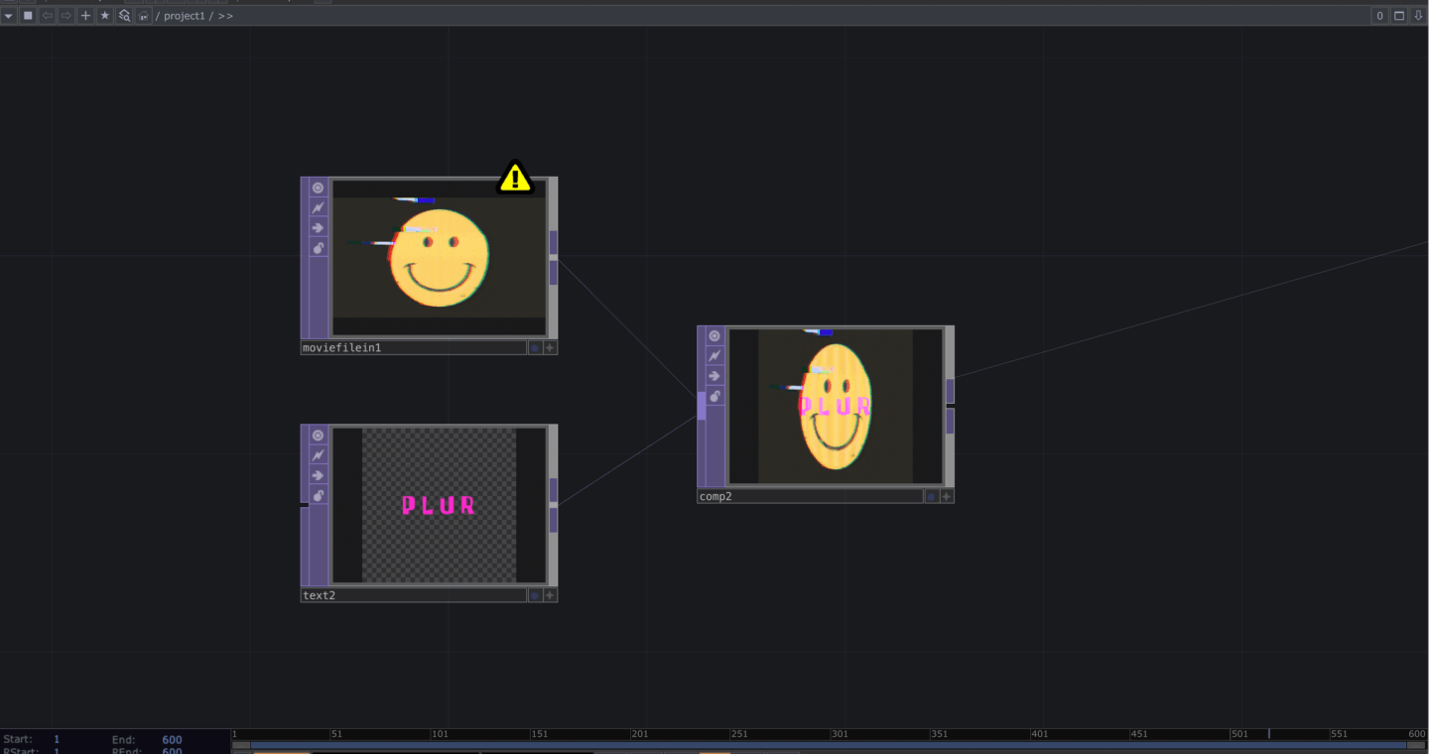Toggle the bypass flag on text2

click(x=318, y=455)
